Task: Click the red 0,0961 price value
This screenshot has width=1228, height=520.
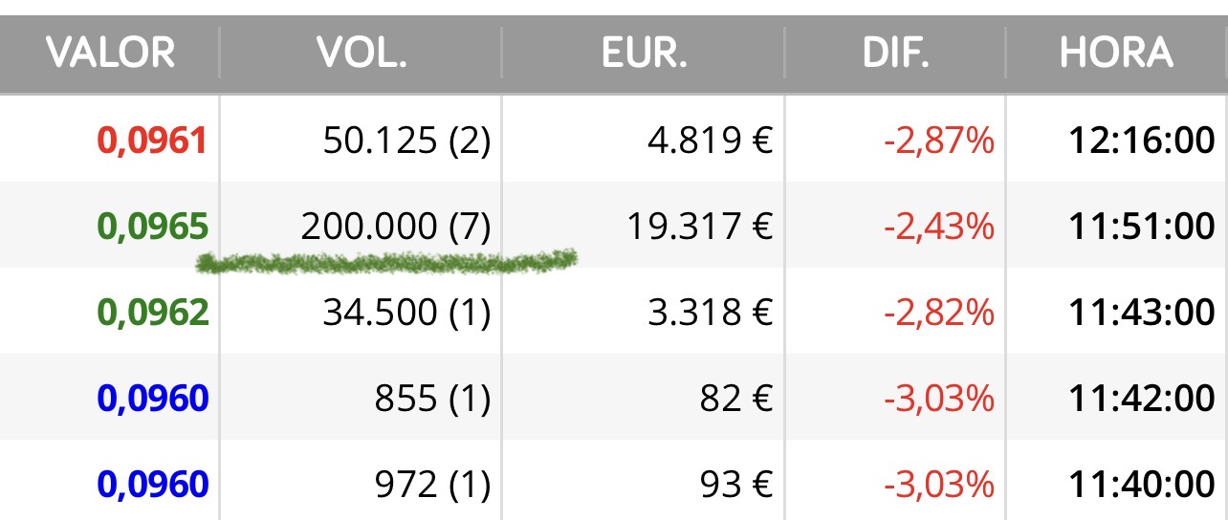Action: point(152,141)
